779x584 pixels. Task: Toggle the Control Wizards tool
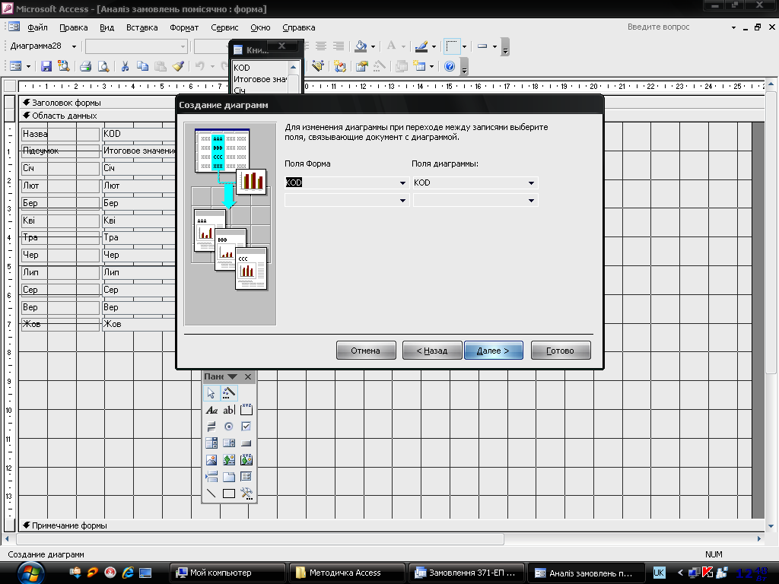point(228,393)
